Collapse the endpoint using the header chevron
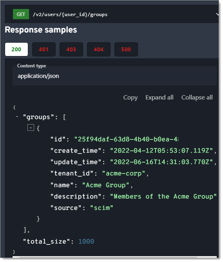 pyautogui.click(x=217, y=14)
